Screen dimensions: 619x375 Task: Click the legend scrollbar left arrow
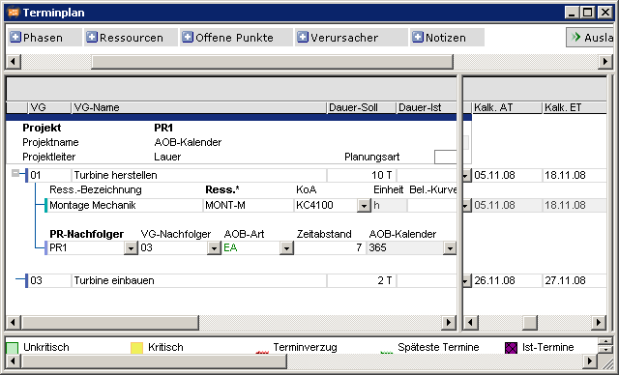[14, 361]
